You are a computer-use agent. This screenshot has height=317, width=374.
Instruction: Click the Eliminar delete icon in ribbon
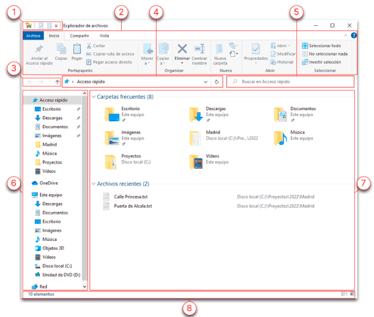(x=182, y=49)
